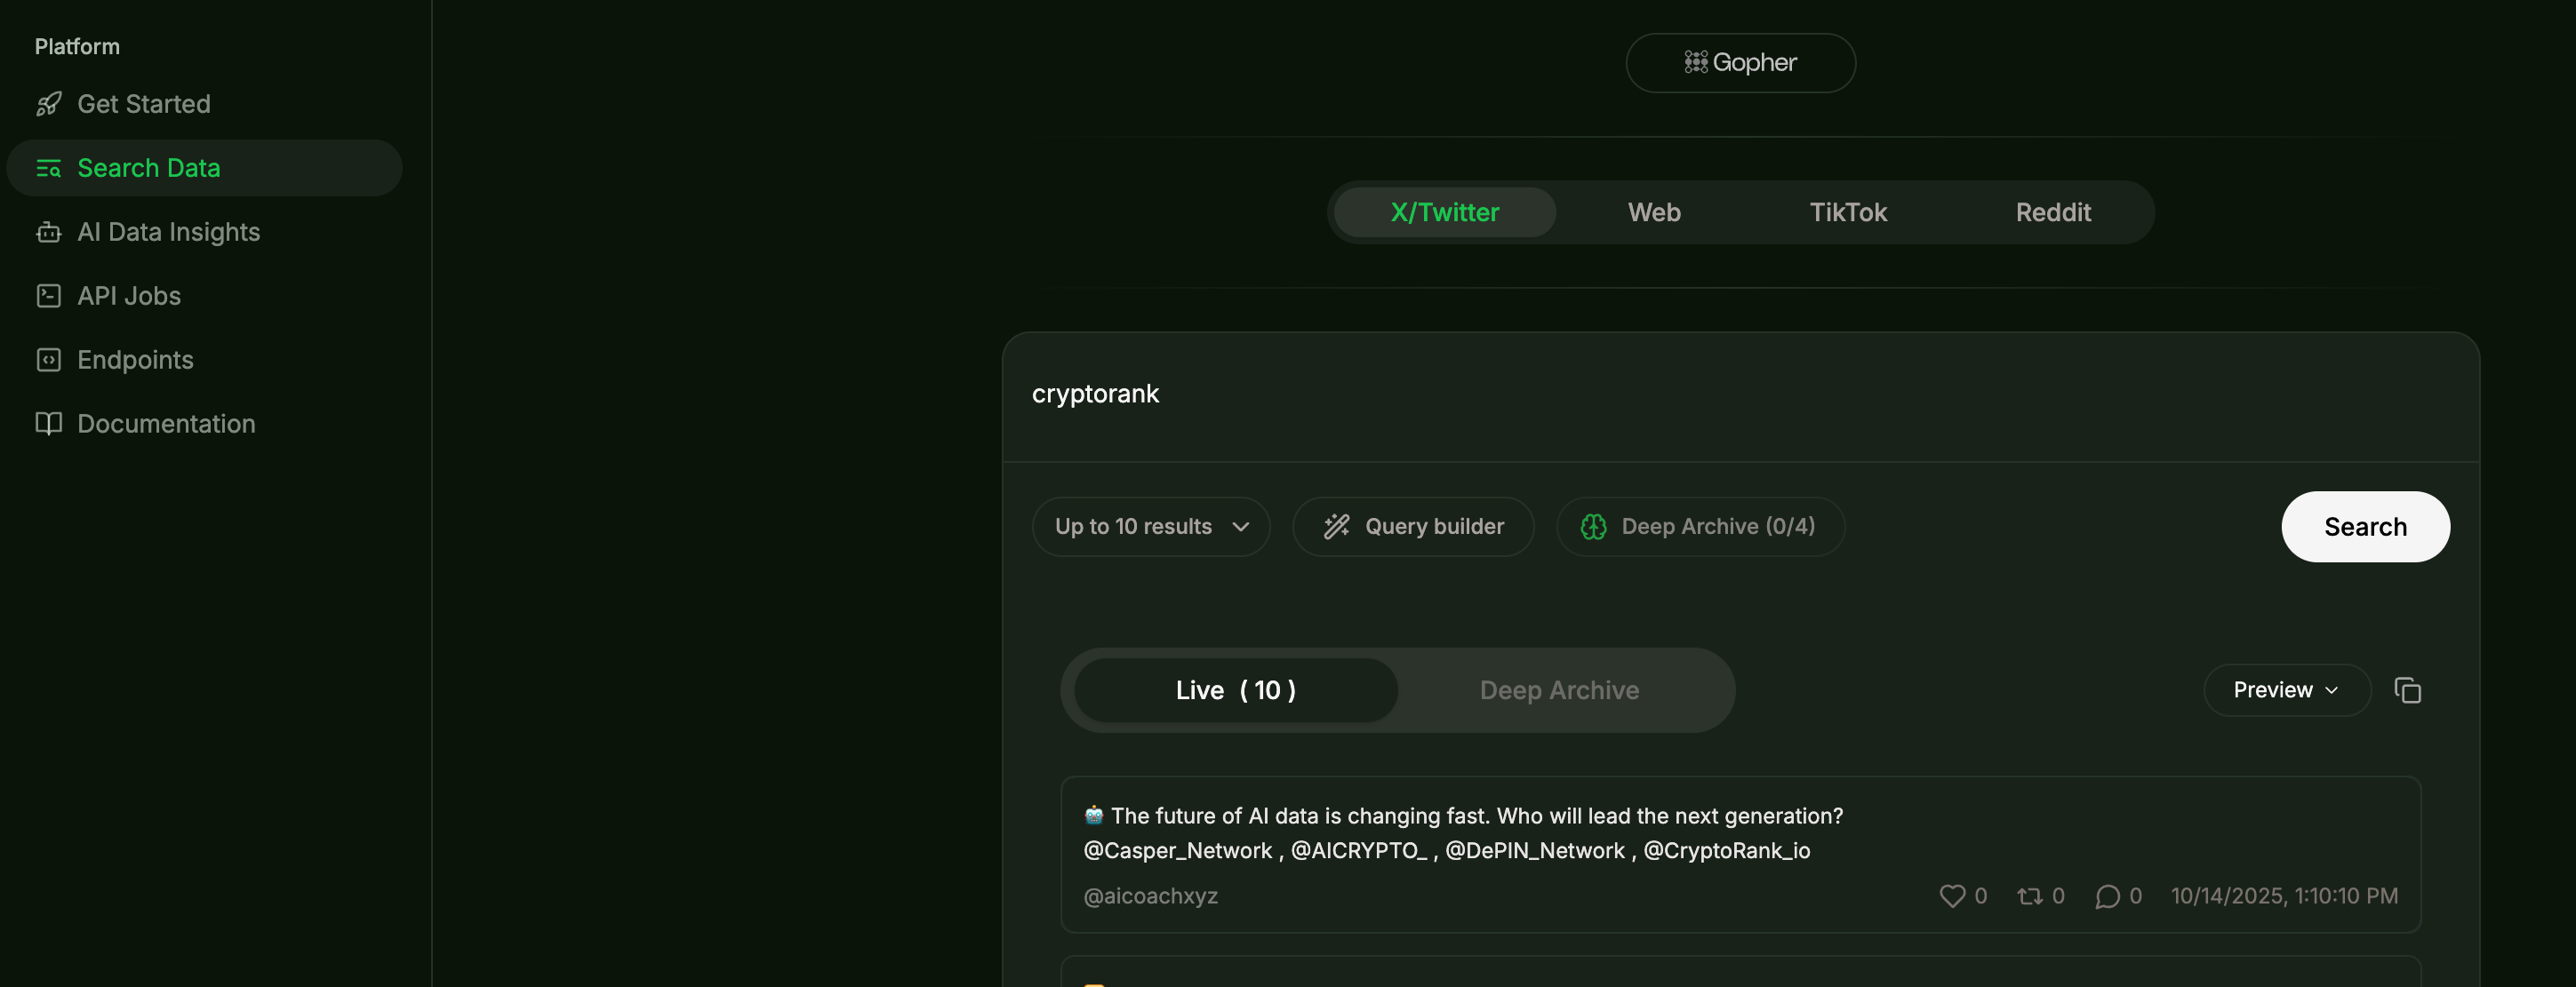Image resolution: width=2576 pixels, height=987 pixels.
Task: Click the code-box icon for Endpoints
Action: click(48, 360)
